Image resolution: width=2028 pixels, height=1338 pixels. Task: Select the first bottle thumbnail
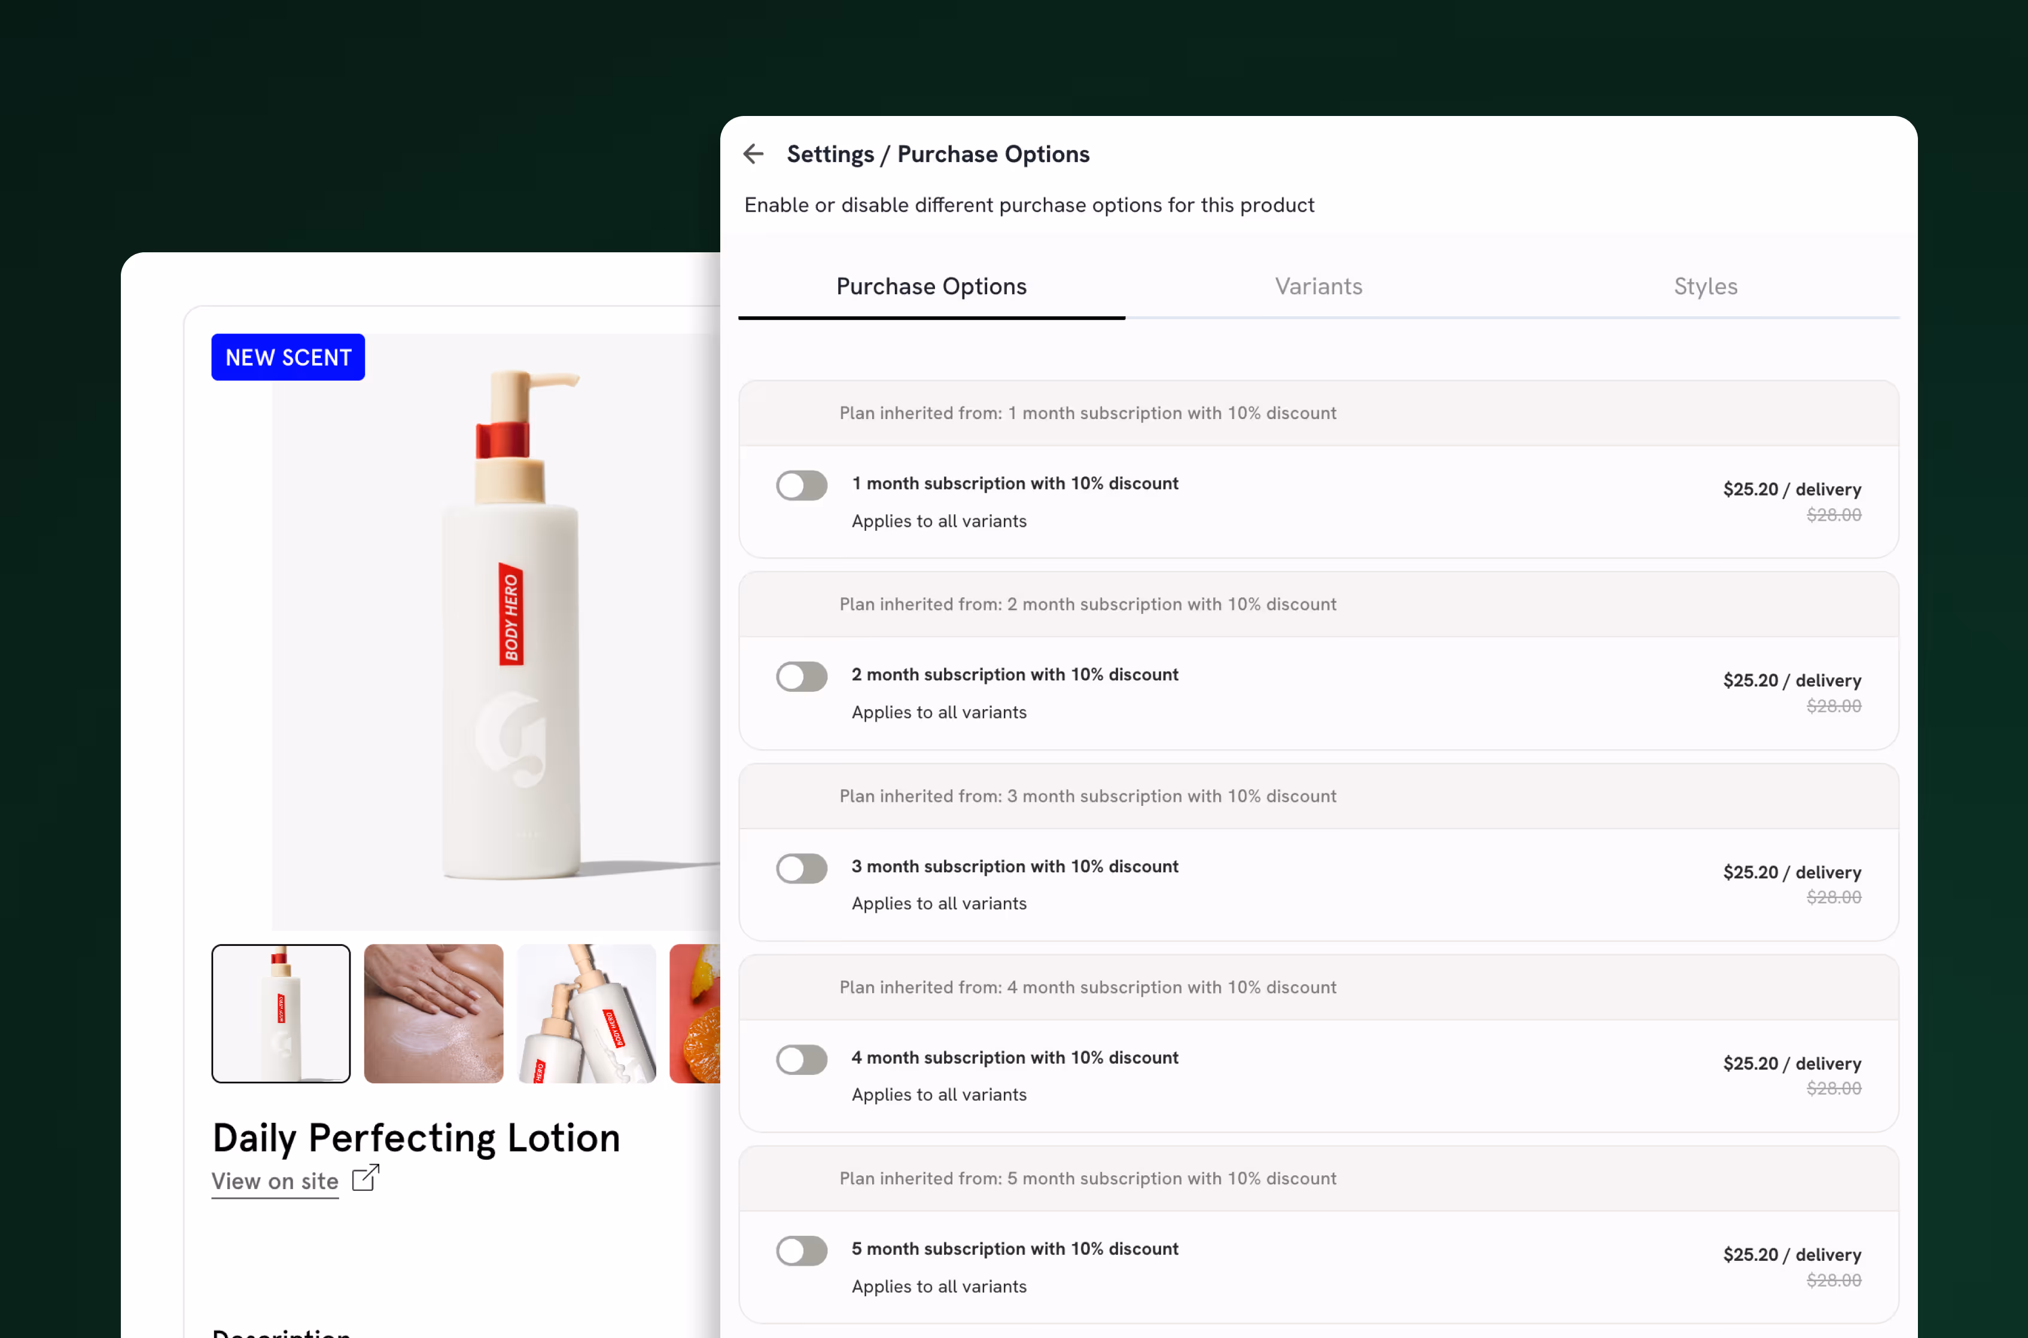coord(281,1013)
